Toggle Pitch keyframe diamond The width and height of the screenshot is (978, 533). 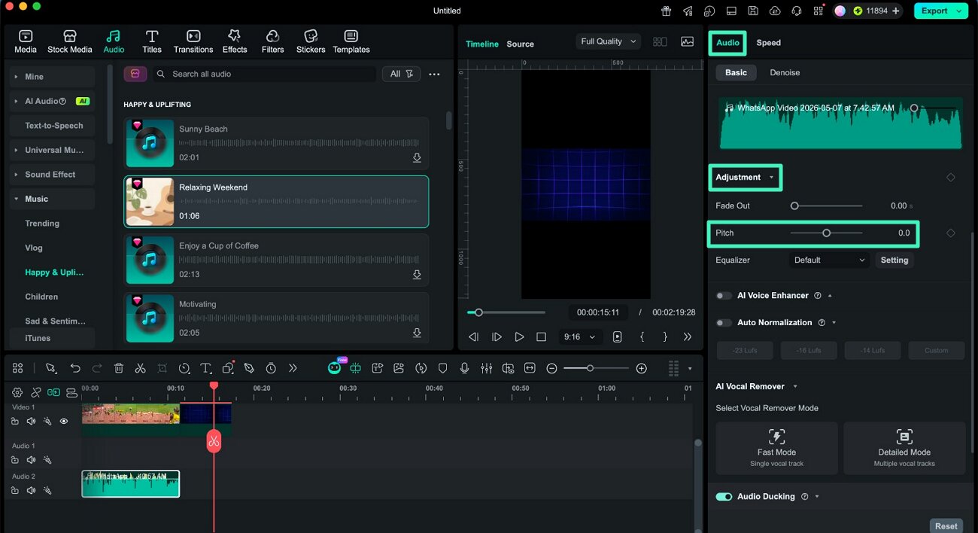tap(950, 233)
